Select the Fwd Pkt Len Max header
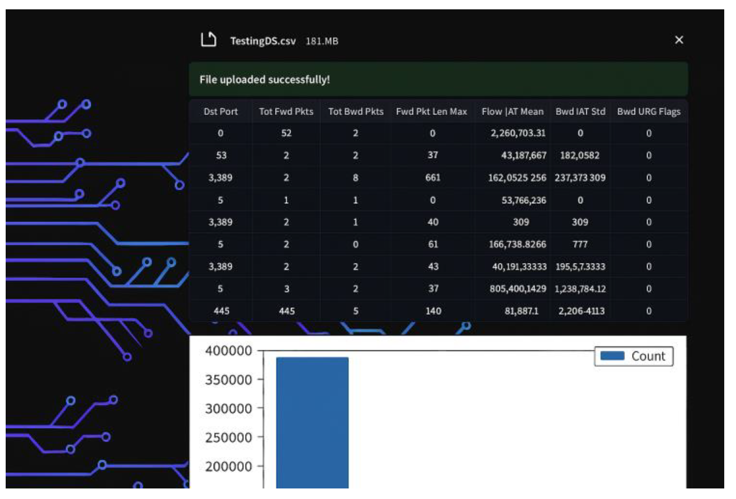Viewport: 736px width, 499px height. point(431,112)
